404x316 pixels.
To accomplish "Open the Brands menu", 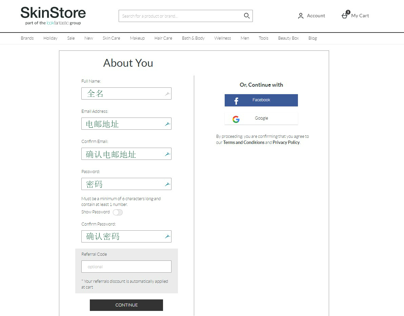I will pos(27,38).
